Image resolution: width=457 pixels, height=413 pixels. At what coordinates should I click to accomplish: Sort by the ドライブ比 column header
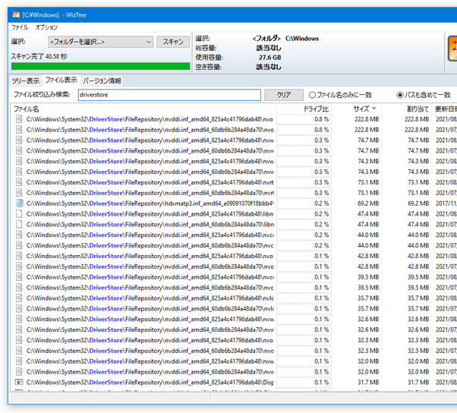pos(304,109)
